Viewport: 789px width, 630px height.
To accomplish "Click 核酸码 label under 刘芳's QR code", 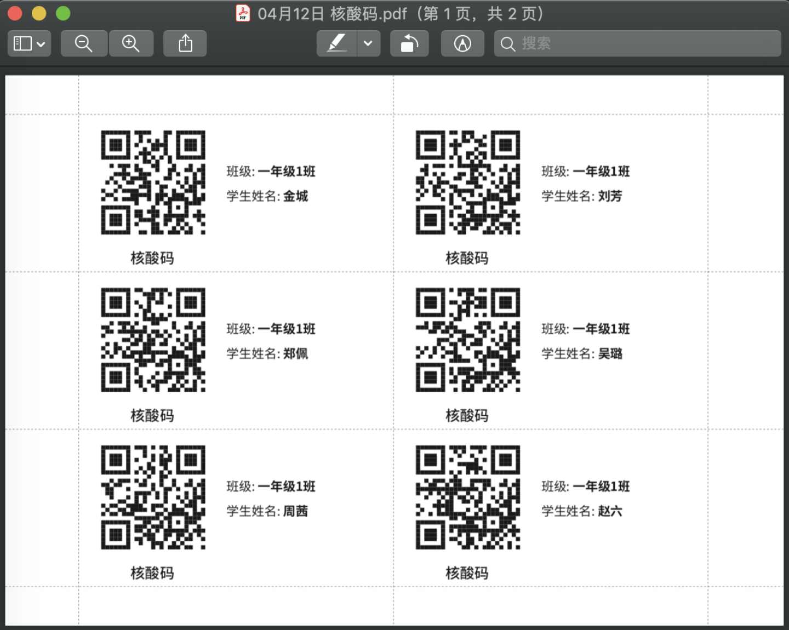I will [x=467, y=258].
